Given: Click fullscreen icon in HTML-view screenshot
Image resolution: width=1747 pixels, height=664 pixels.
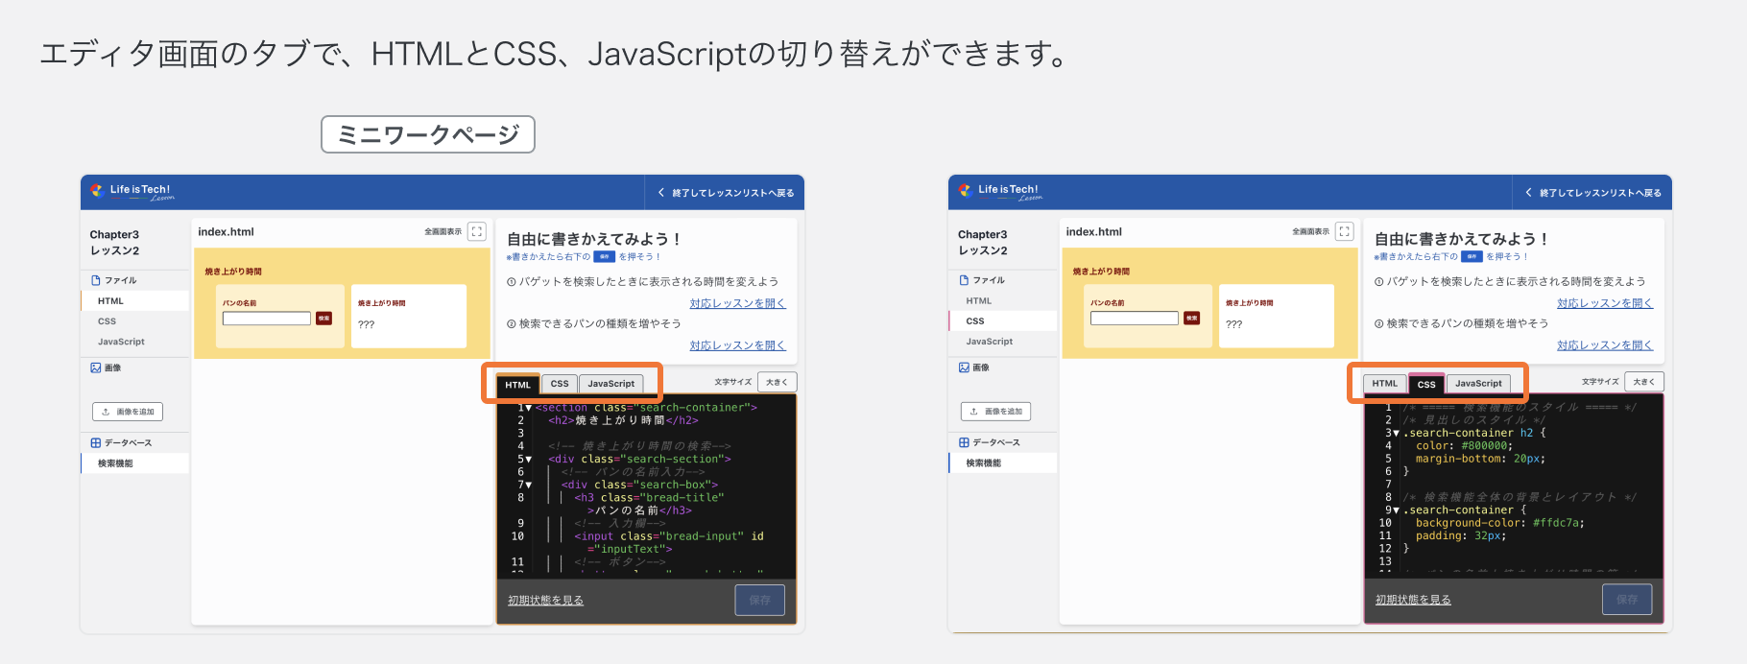Looking at the screenshot, I should pos(477,231).
